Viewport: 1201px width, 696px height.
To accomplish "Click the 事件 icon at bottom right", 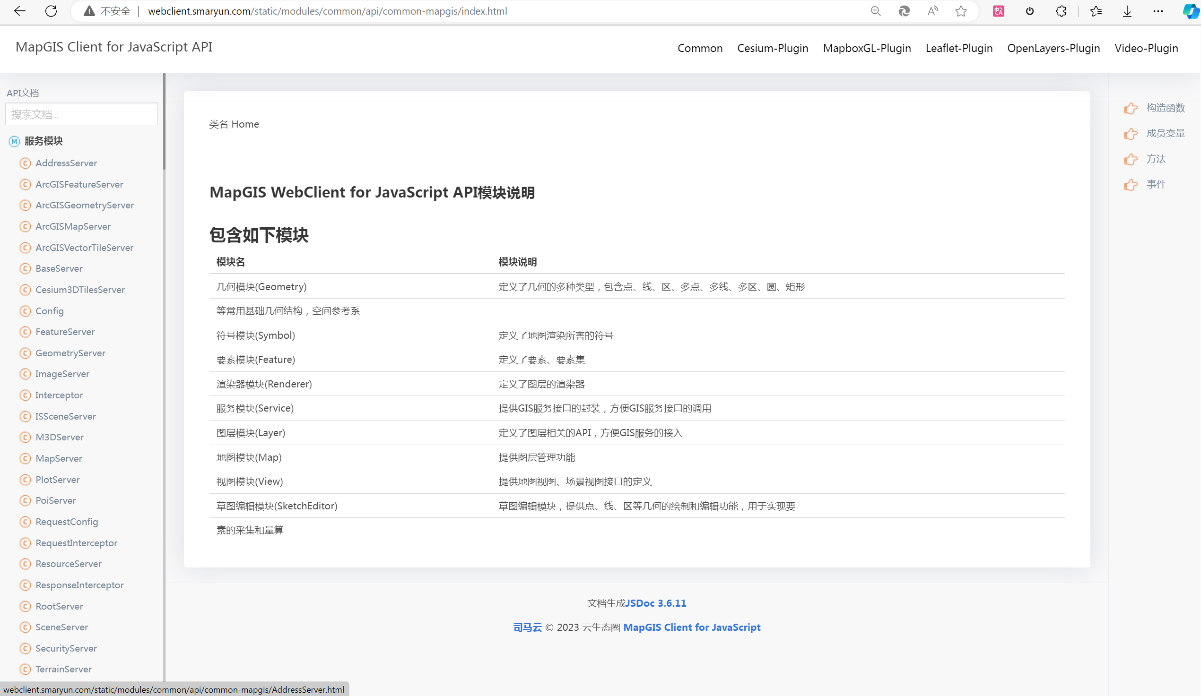I will pyautogui.click(x=1131, y=185).
